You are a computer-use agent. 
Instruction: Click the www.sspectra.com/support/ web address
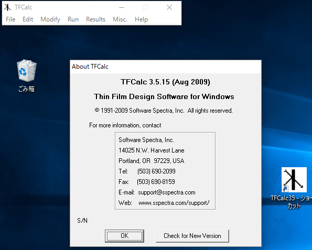coord(174,203)
